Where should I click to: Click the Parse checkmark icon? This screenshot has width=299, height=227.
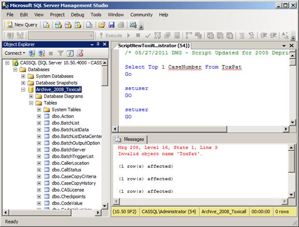[148, 35]
